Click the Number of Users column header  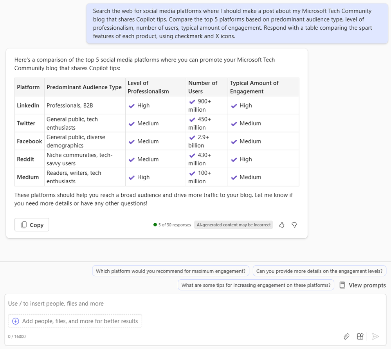pos(207,87)
